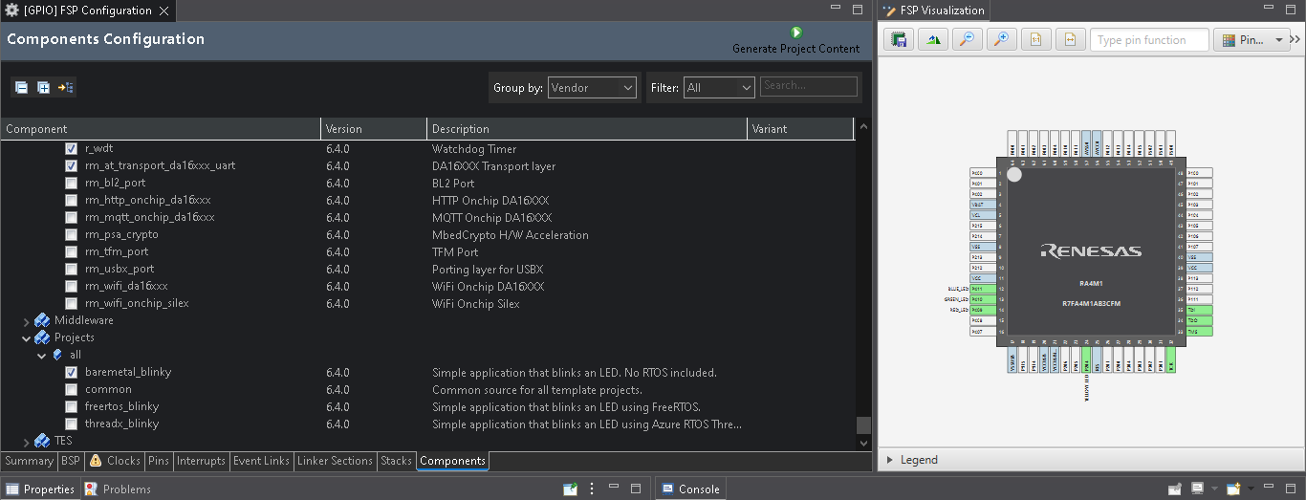Enable the rm_http_onchip_da16xxx component
This screenshot has height=500, width=1306.
click(71, 201)
